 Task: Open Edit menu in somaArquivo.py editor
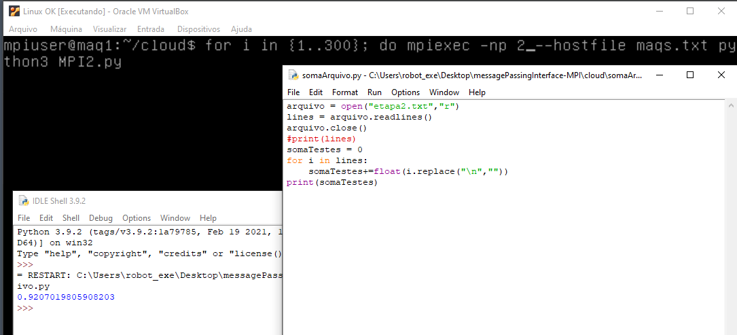click(316, 92)
